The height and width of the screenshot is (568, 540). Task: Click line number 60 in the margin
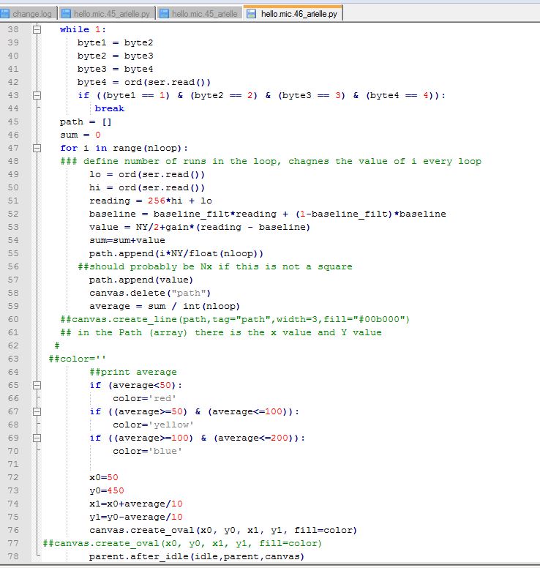(x=13, y=319)
